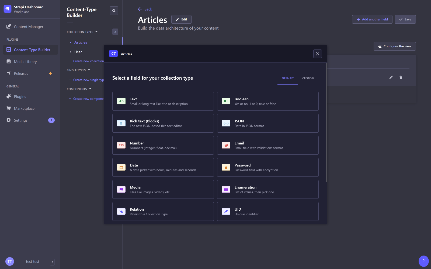431x269 pixels.
Task: Select the Text field type icon
Action: click(x=121, y=101)
